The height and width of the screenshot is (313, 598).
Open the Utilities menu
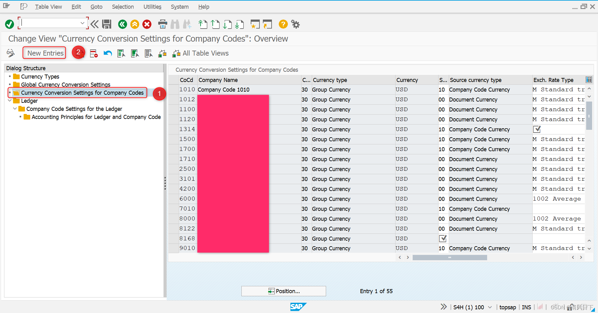[x=152, y=7]
